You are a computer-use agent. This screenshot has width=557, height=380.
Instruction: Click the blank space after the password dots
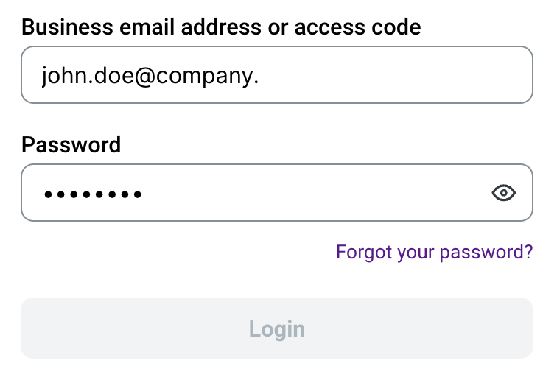[x=309, y=193]
